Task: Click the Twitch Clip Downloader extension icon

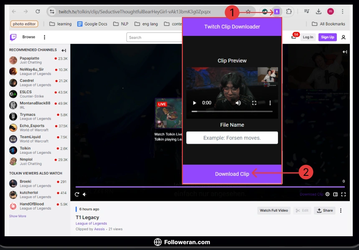Action: coord(276,12)
